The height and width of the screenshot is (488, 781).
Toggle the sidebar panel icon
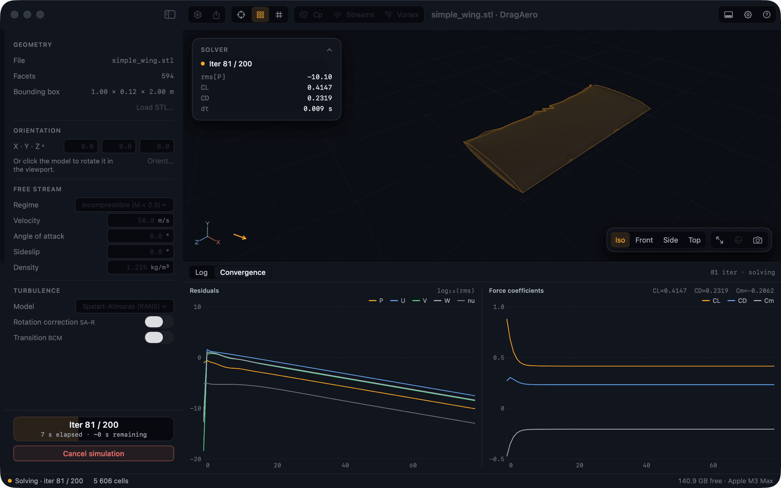170,15
